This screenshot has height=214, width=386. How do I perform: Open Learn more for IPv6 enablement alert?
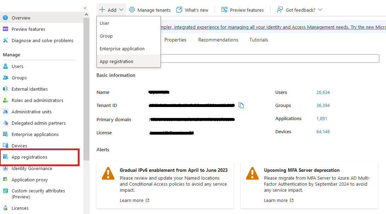point(134,200)
